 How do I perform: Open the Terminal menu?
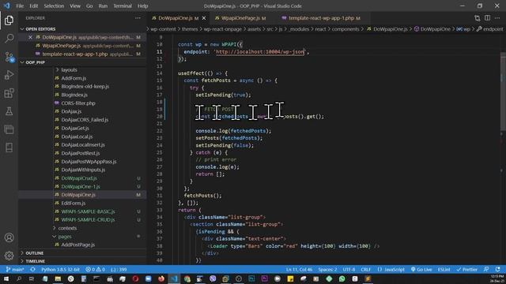click(x=123, y=6)
